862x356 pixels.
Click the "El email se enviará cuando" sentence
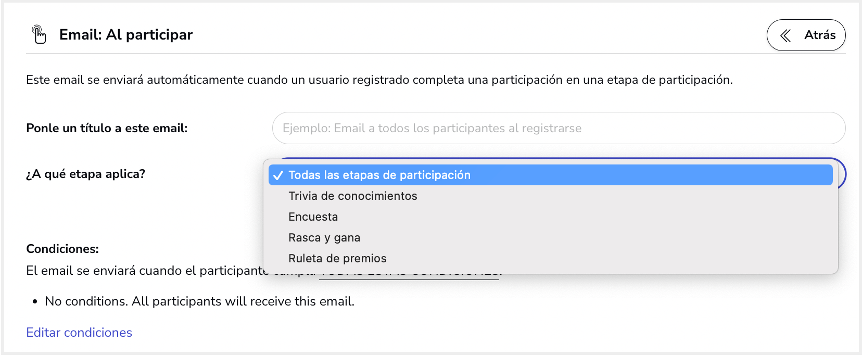click(148, 271)
